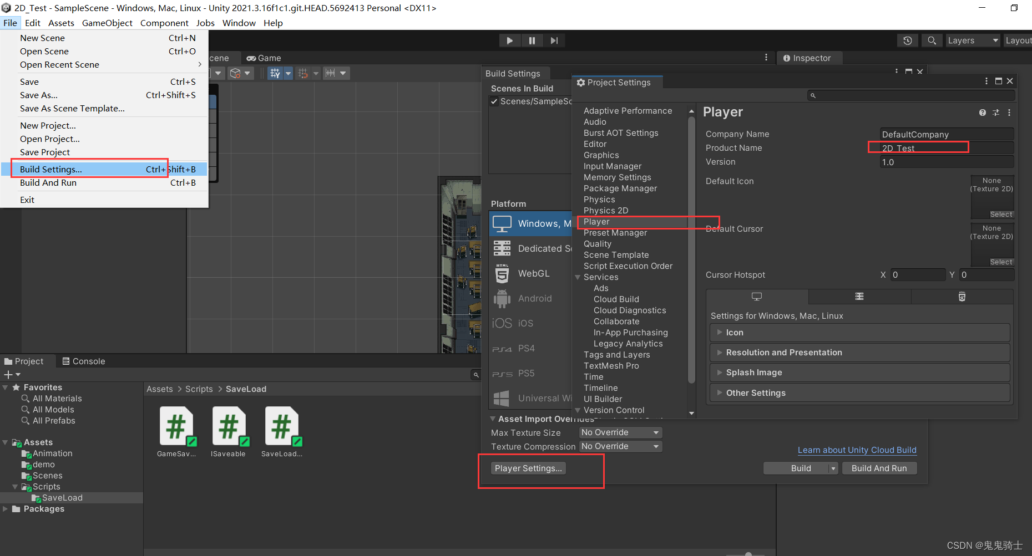The height and width of the screenshot is (556, 1032).
Task: Switch to the Game tab
Action: click(x=264, y=58)
